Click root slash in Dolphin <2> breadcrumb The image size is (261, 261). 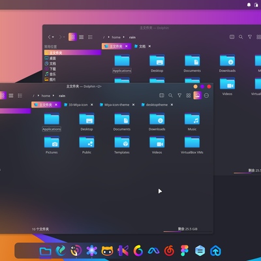33,96
